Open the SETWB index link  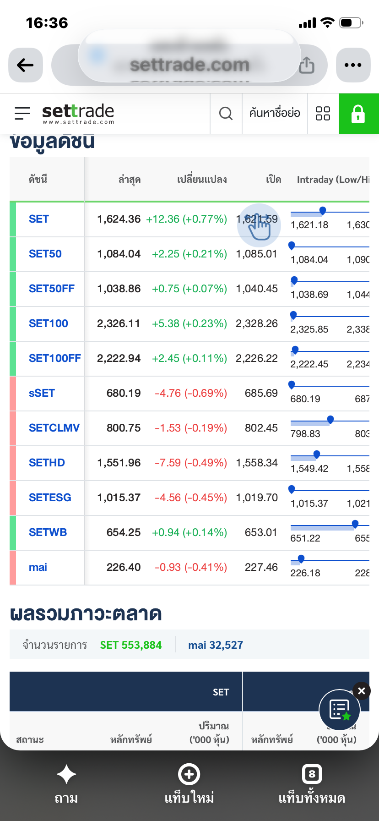[48, 532]
